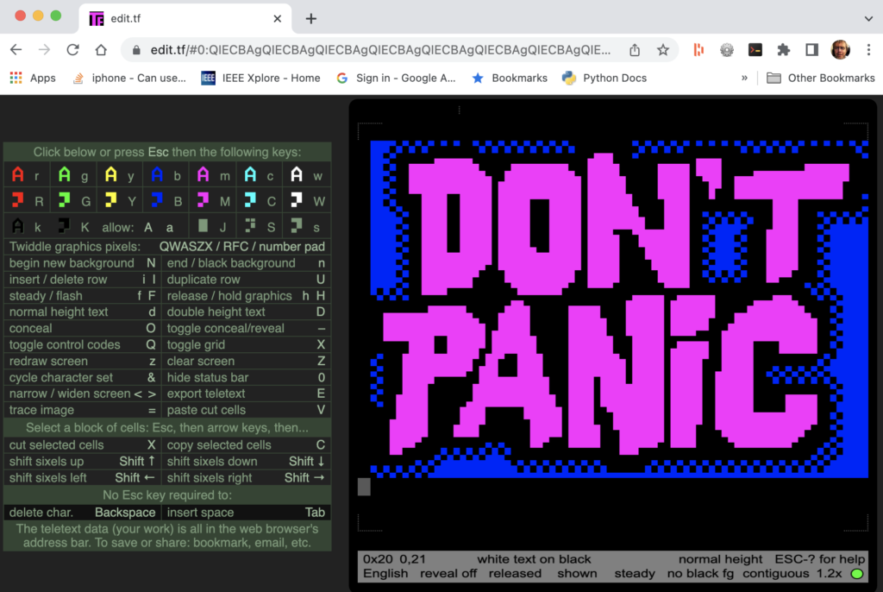Click the Chrome share page icon
Screen dimensions: 883x592
pyautogui.click(x=635, y=50)
